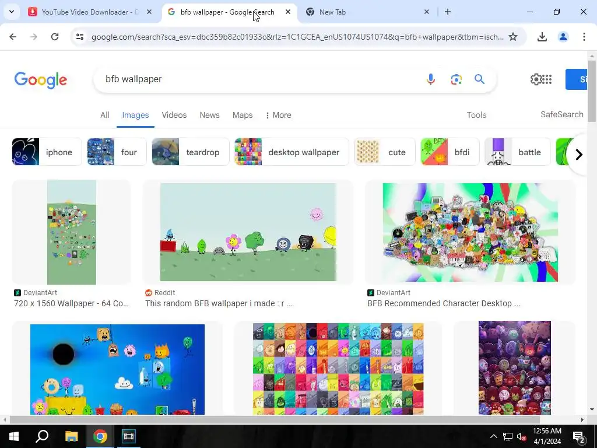
Task: Open Chrome three-dot menu
Action: click(584, 37)
